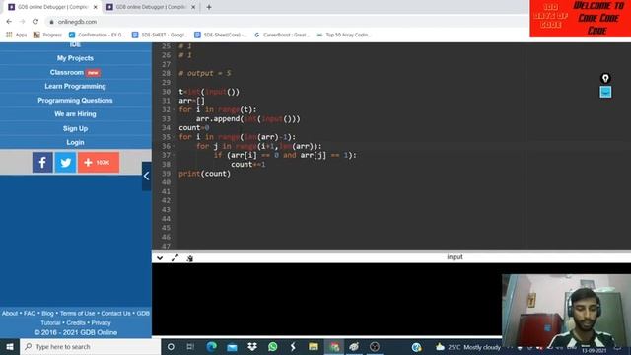Open the Contact Us footer link

(115, 314)
